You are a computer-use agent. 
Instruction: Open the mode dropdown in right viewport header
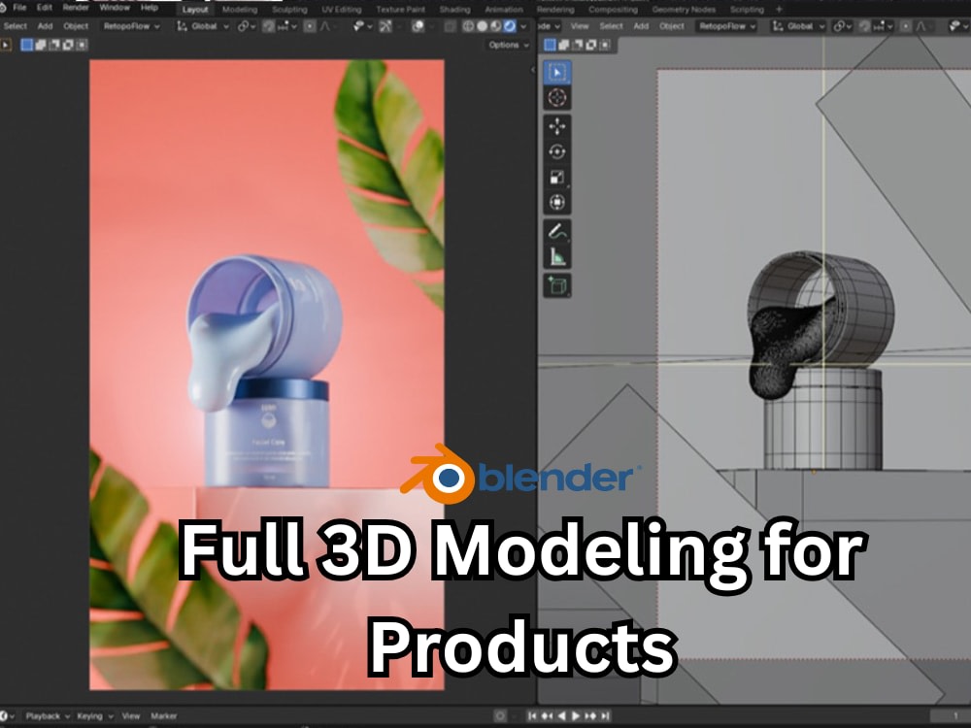coord(550,26)
